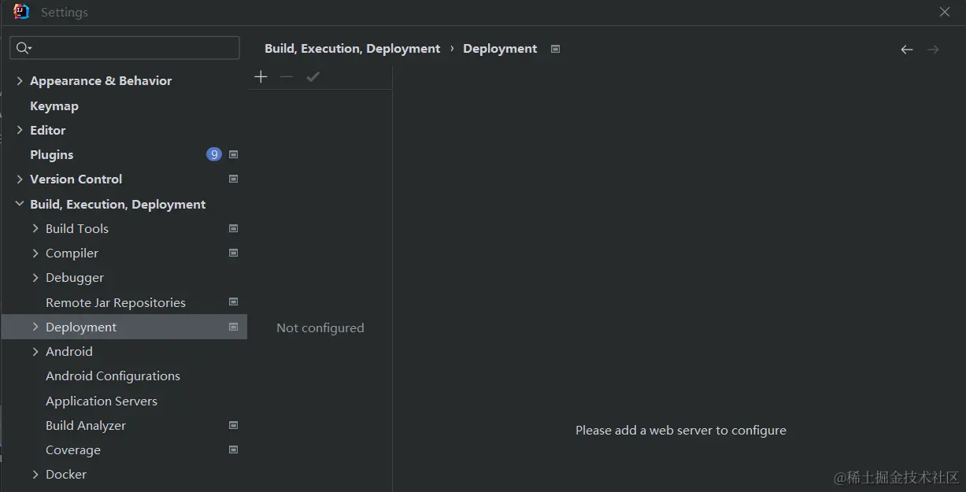The width and height of the screenshot is (966, 492).
Task: Click the 'Not configured' text in server list
Action: 320,327
